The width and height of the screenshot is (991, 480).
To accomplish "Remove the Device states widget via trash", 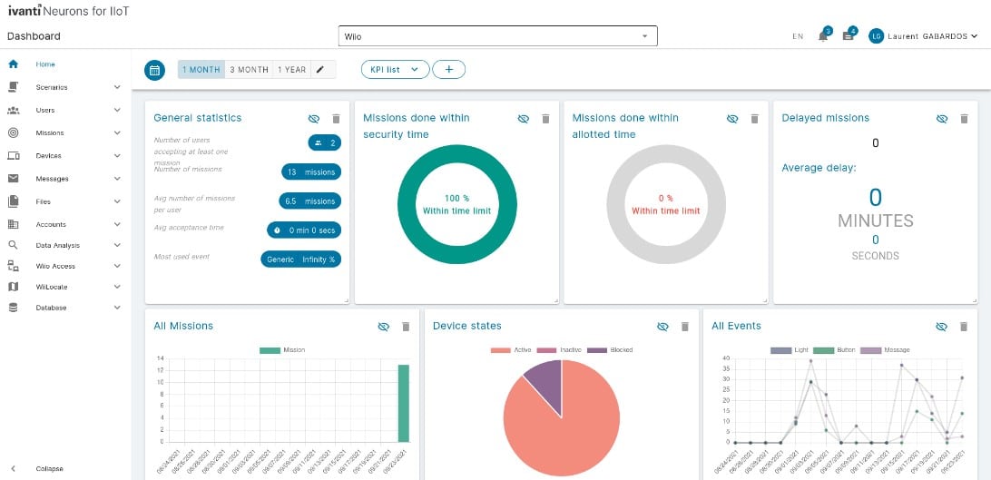I will point(684,327).
